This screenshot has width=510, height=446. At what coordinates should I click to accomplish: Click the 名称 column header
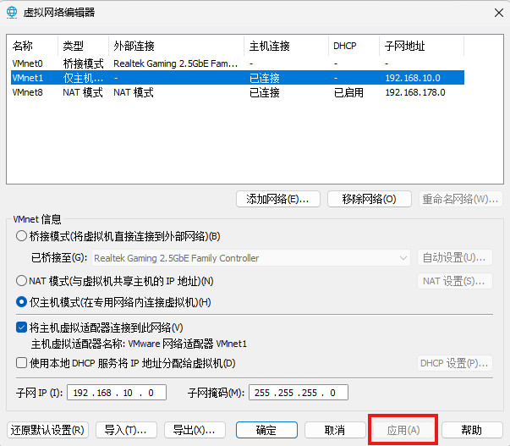[x=32, y=46]
